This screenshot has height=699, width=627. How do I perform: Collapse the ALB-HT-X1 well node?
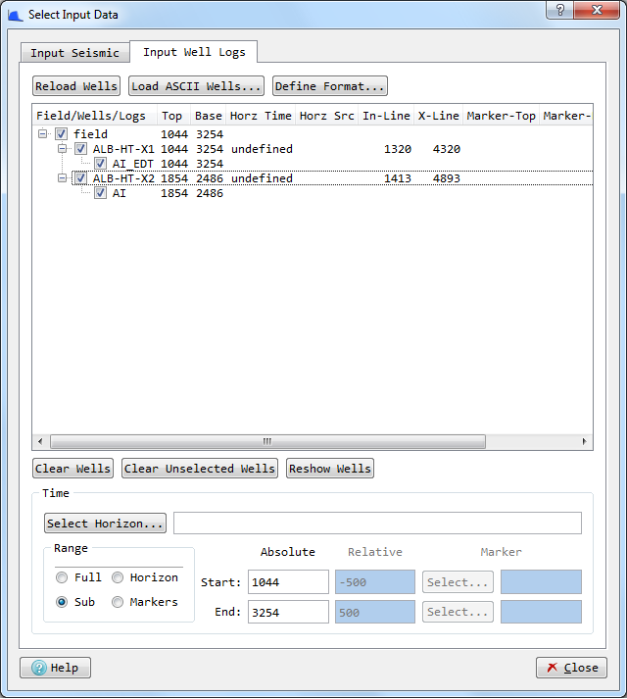[x=63, y=148]
